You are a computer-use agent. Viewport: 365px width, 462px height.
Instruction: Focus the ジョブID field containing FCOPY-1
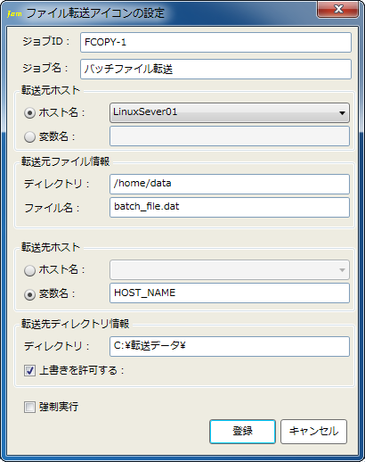coord(215,42)
